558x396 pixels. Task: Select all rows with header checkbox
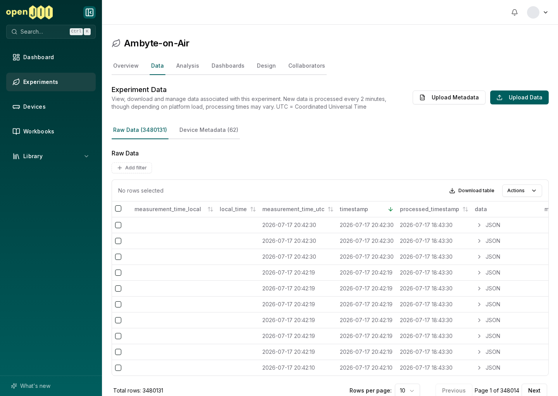click(x=118, y=208)
